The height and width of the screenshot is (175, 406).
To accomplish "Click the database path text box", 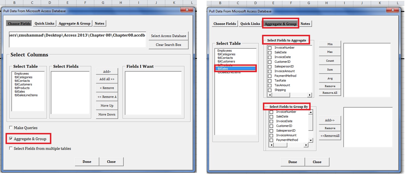I will 77,40.
